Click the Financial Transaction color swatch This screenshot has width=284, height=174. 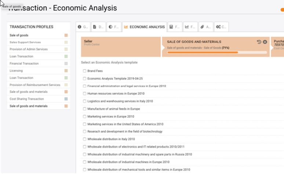[x=66, y=64]
